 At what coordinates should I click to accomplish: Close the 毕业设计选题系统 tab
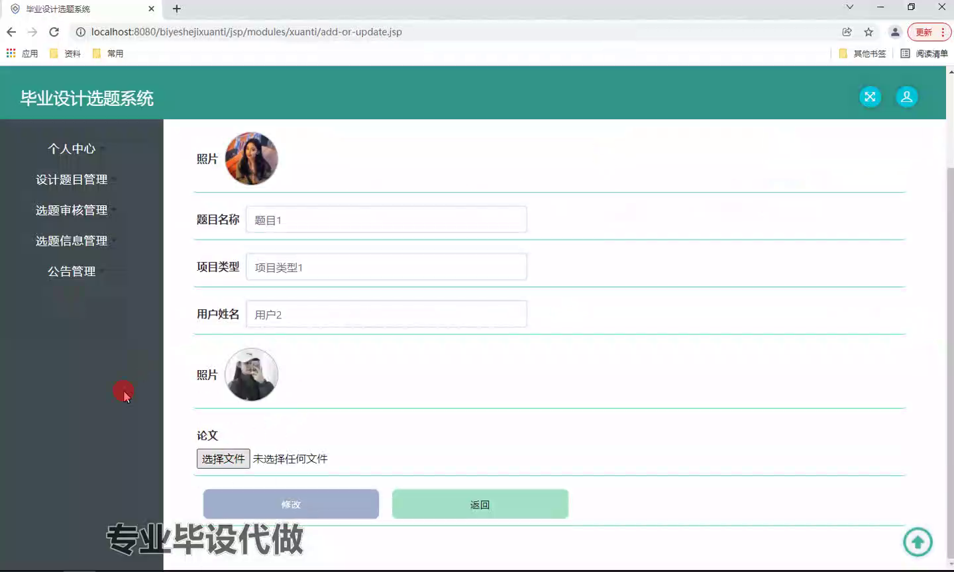click(x=151, y=9)
